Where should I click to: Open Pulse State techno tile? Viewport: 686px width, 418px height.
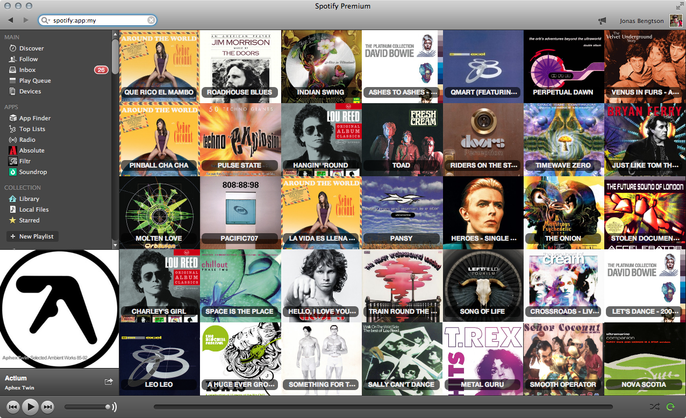pos(240,139)
